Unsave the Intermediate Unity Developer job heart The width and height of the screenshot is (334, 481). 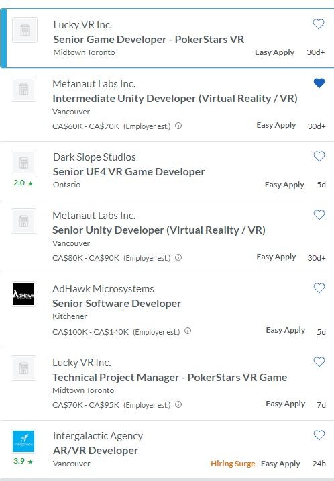tap(319, 83)
